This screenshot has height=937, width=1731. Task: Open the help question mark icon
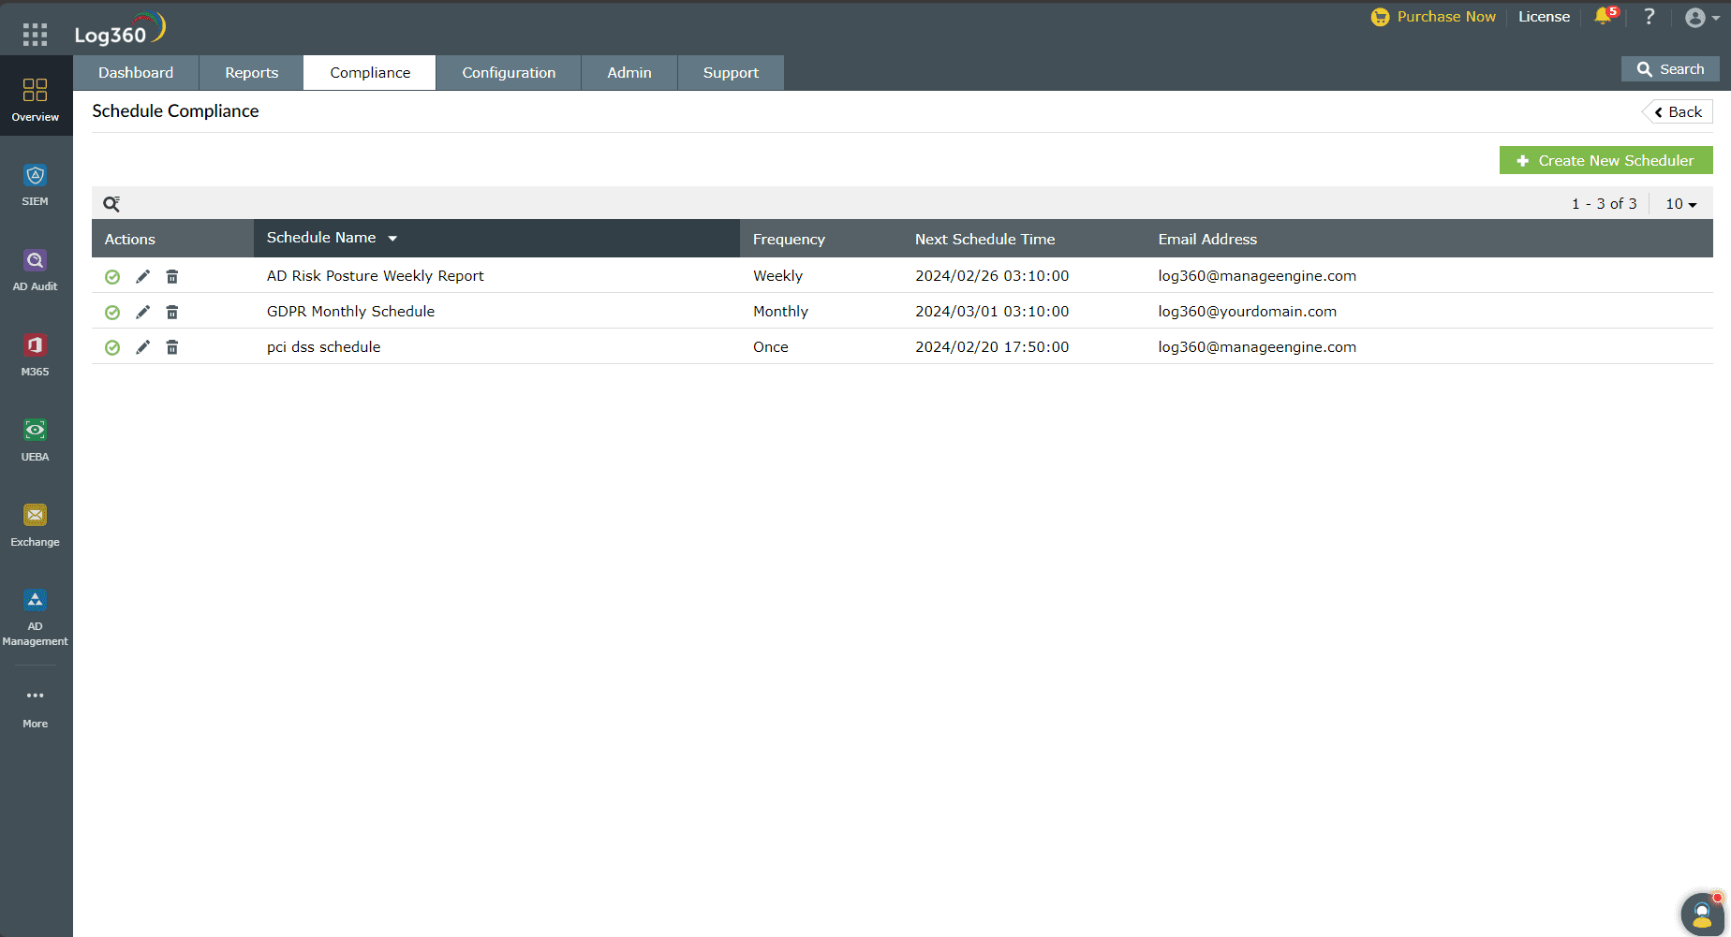[1650, 17]
